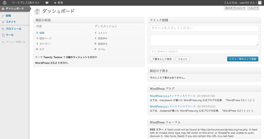
Task: Collapse the 最近の下書き panel header
Action: pos(204,71)
